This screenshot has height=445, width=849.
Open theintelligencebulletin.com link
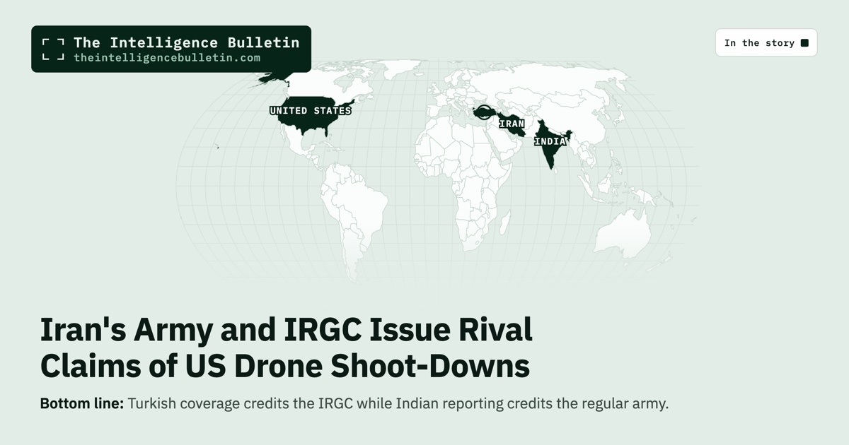tap(167, 58)
